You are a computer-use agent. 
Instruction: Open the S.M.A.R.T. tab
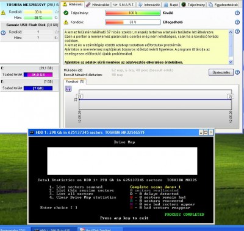coord(123,4)
